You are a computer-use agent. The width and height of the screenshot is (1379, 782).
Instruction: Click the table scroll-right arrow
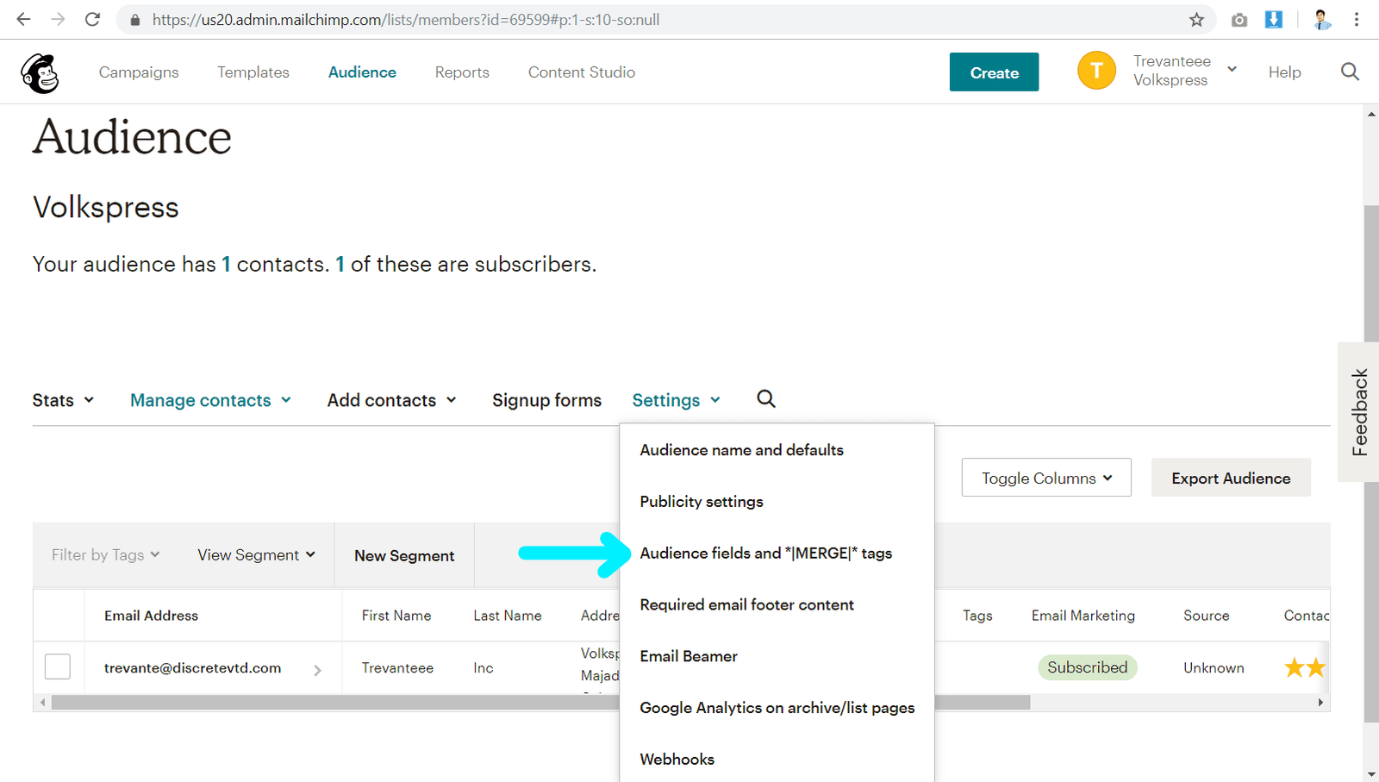(1320, 703)
